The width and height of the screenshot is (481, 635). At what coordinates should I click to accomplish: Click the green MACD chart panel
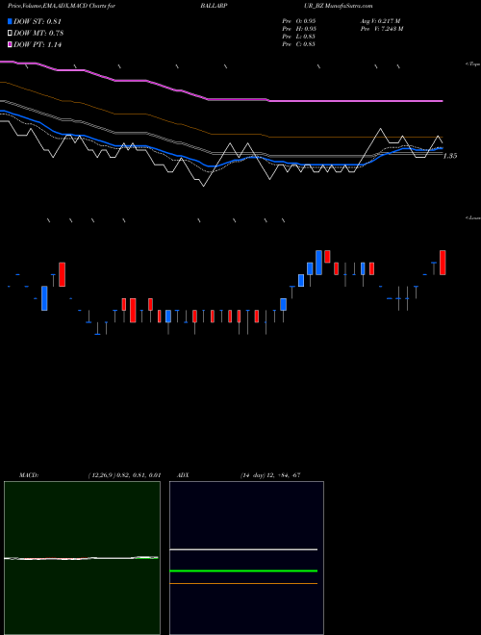coord(82,558)
